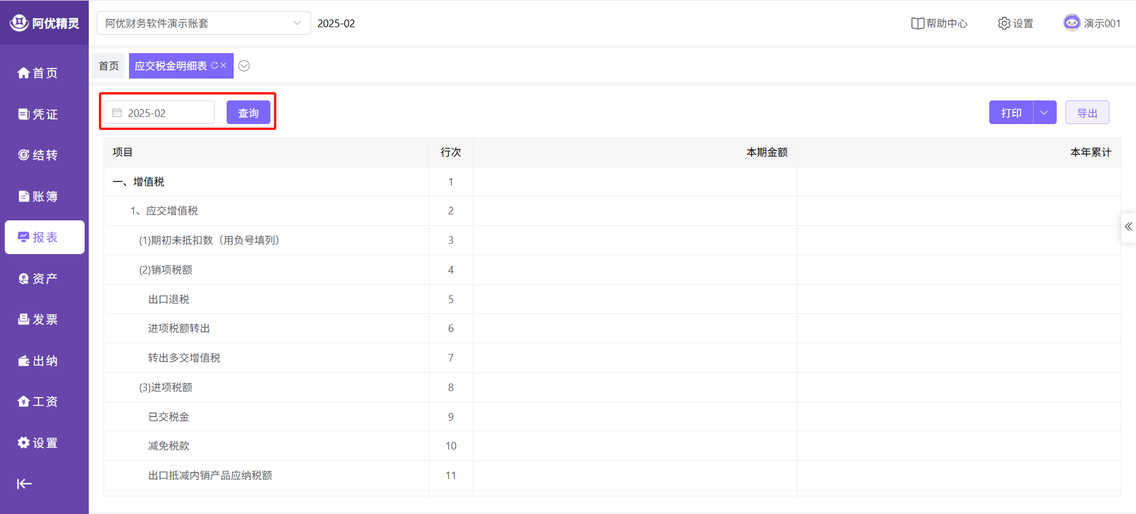The height and width of the screenshot is (514, 1136).
Task: Open the 凭证 voucher sidebar section
Action: point(38,114)
